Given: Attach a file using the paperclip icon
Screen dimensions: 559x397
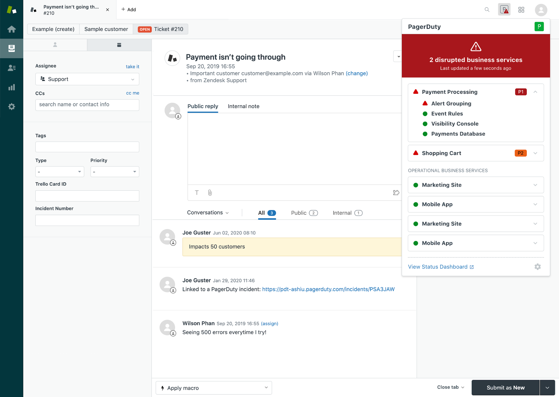Looking at the screenshot, I should [209, 192].
